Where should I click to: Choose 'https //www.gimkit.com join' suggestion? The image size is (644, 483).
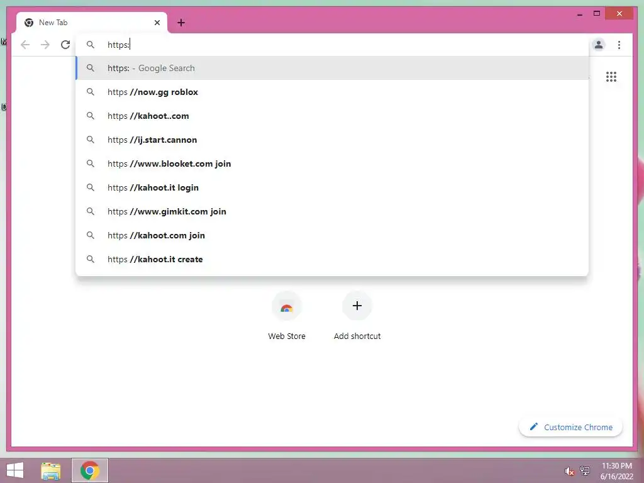[332, 211]
